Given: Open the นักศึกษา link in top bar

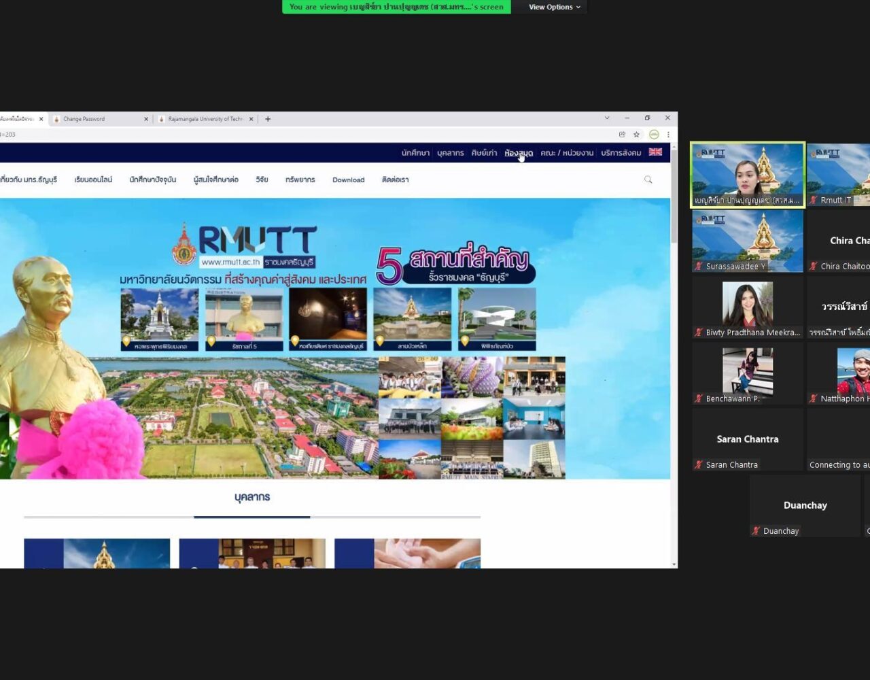Looking at the screenshot, I should [415, 153].
